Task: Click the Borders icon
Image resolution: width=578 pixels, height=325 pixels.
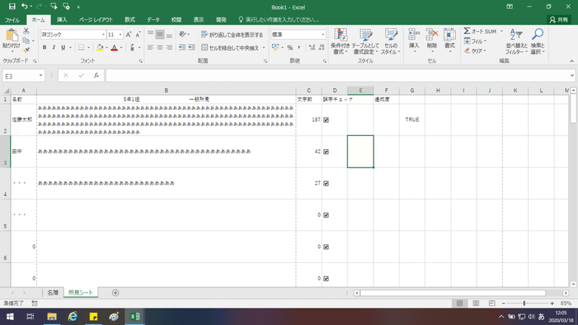Action: 82,48
